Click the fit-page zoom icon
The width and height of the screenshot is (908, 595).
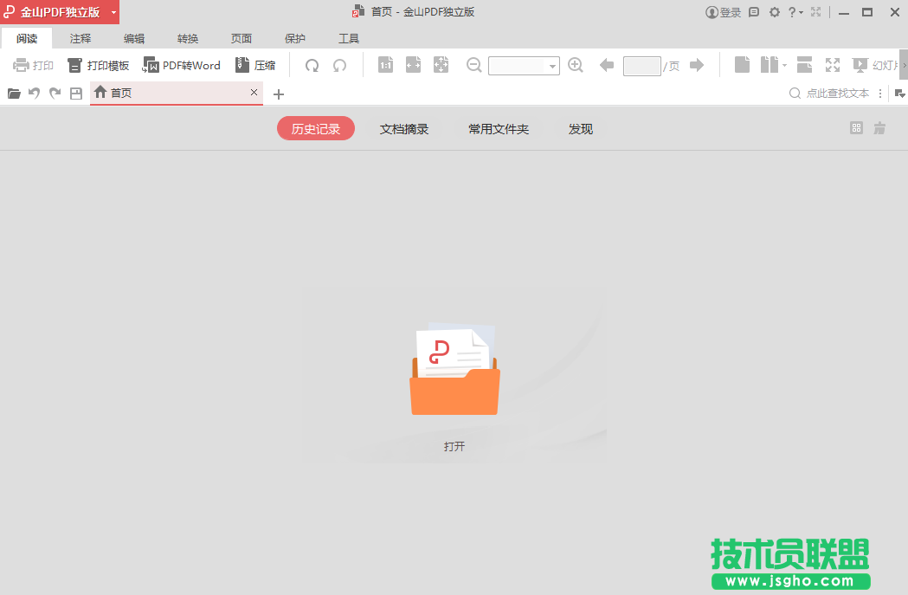tap(441, 65)
